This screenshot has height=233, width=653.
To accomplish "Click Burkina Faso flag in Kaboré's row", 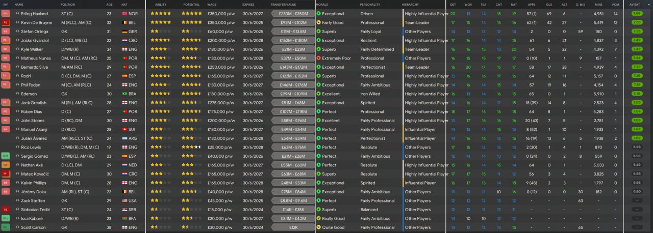I will [x=124, y=218].
